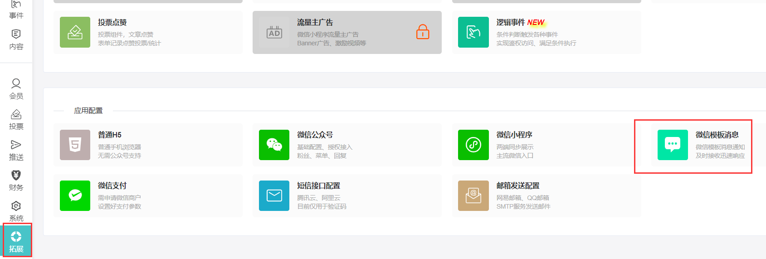Open the 投票点赞 green icon

tap(75, 32)
